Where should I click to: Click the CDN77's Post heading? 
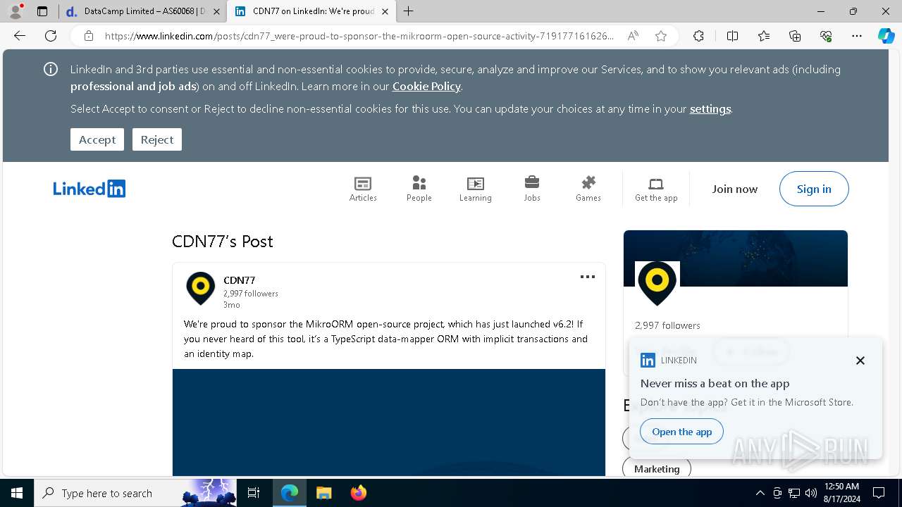pos(223,242)
